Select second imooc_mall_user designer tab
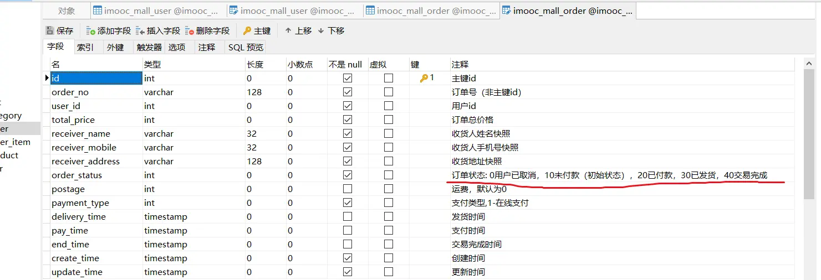Screen dimensions: 821x280 coord(295,11)
